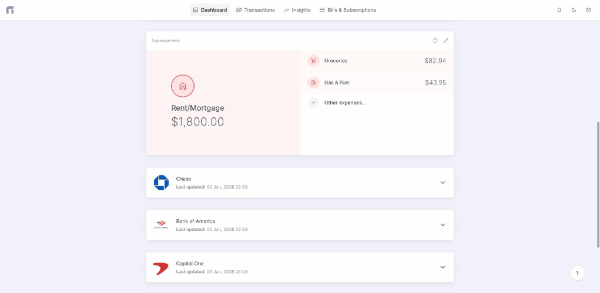The image size is (600, 293).
Task: Open the Insights tab
Action: [297, 10]
